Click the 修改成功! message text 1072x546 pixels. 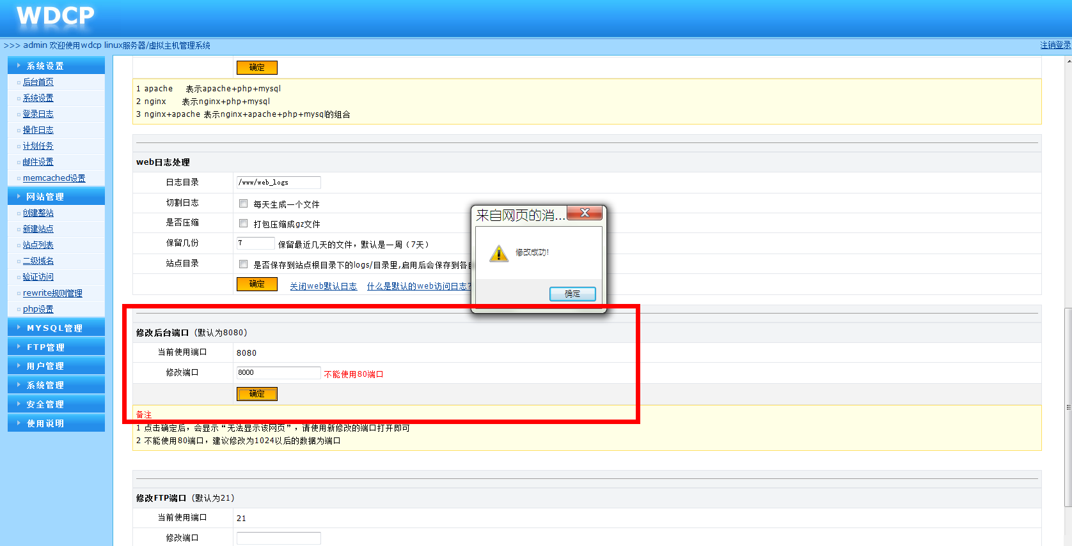[532, 253]
